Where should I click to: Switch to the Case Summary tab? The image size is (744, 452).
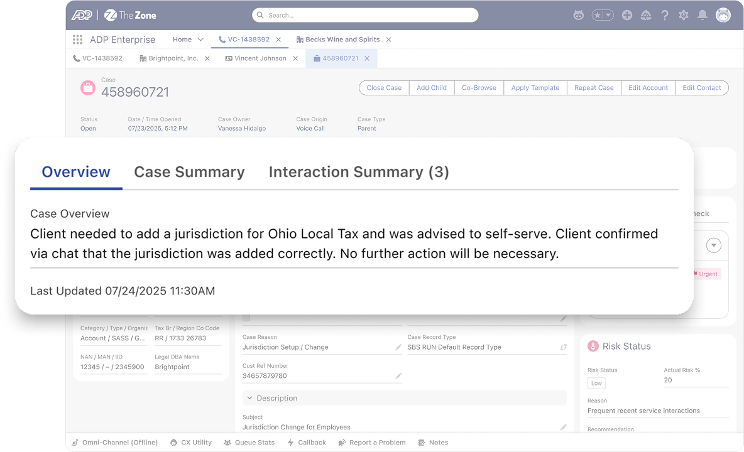(189, 172)
